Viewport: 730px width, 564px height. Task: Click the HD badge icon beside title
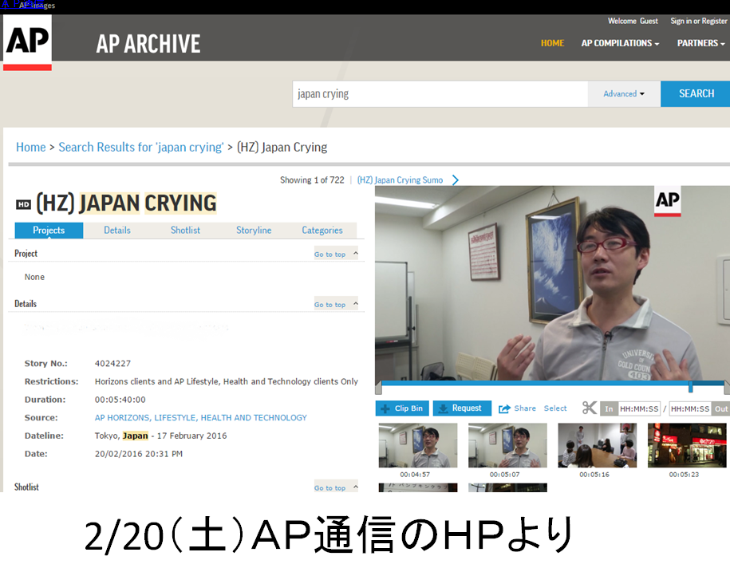(x=24, y=205)
